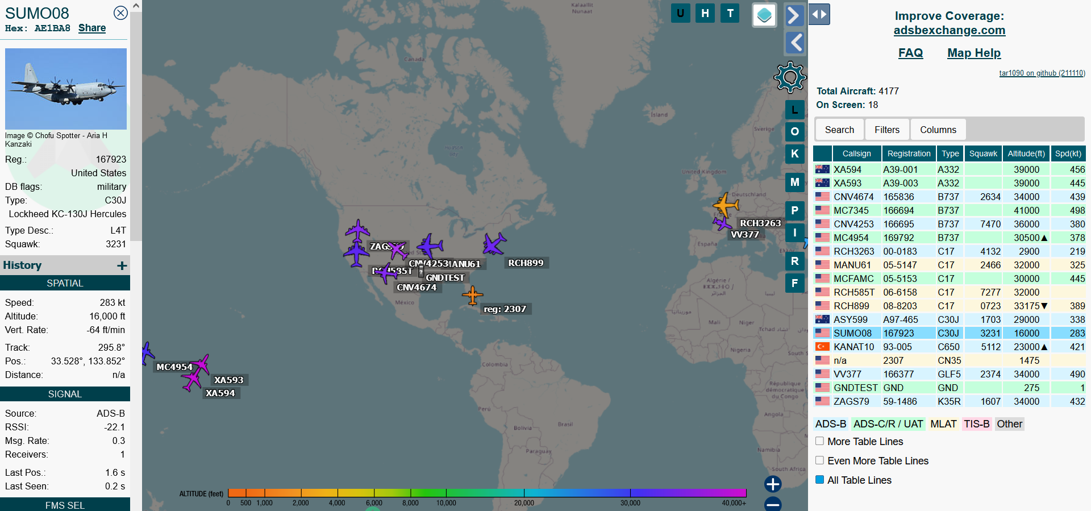Screen dimensions: 1091x511
Task: Sort table by Type column
Action: (950, 153)
